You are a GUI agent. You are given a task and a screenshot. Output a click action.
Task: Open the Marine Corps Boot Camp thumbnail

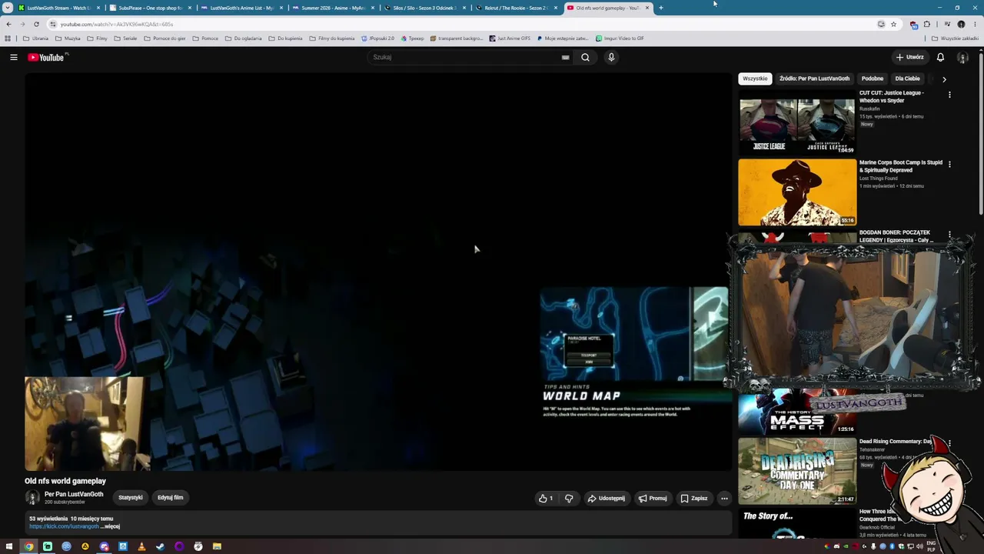coord(797,192)
